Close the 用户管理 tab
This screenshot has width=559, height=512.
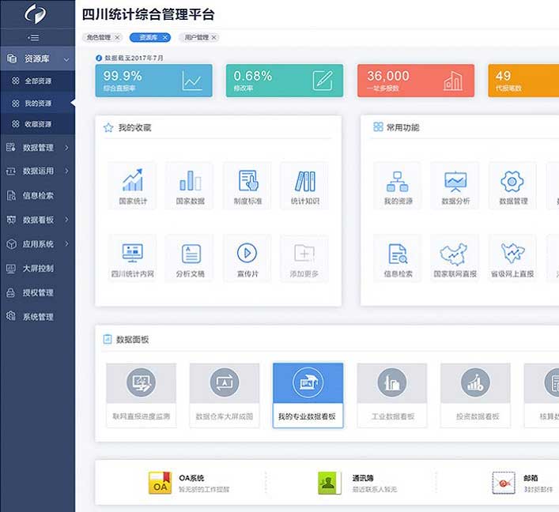click(214, 37)
